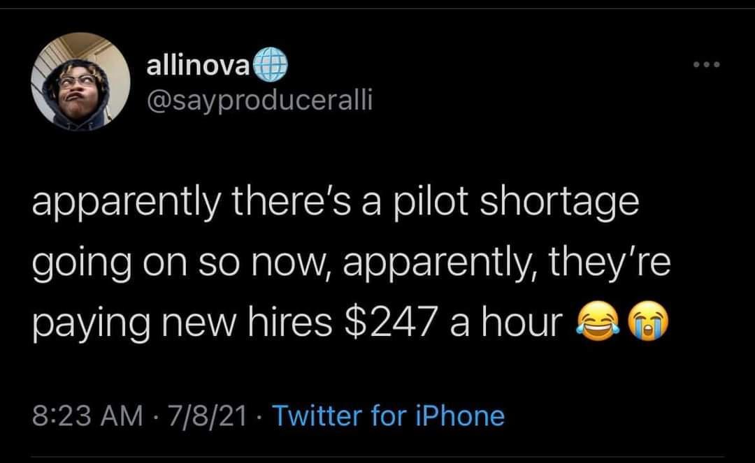Click the 7/8/21 date text
755x463 pixels.
208,416
